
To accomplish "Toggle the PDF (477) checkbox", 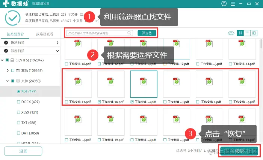I will 19,91.
